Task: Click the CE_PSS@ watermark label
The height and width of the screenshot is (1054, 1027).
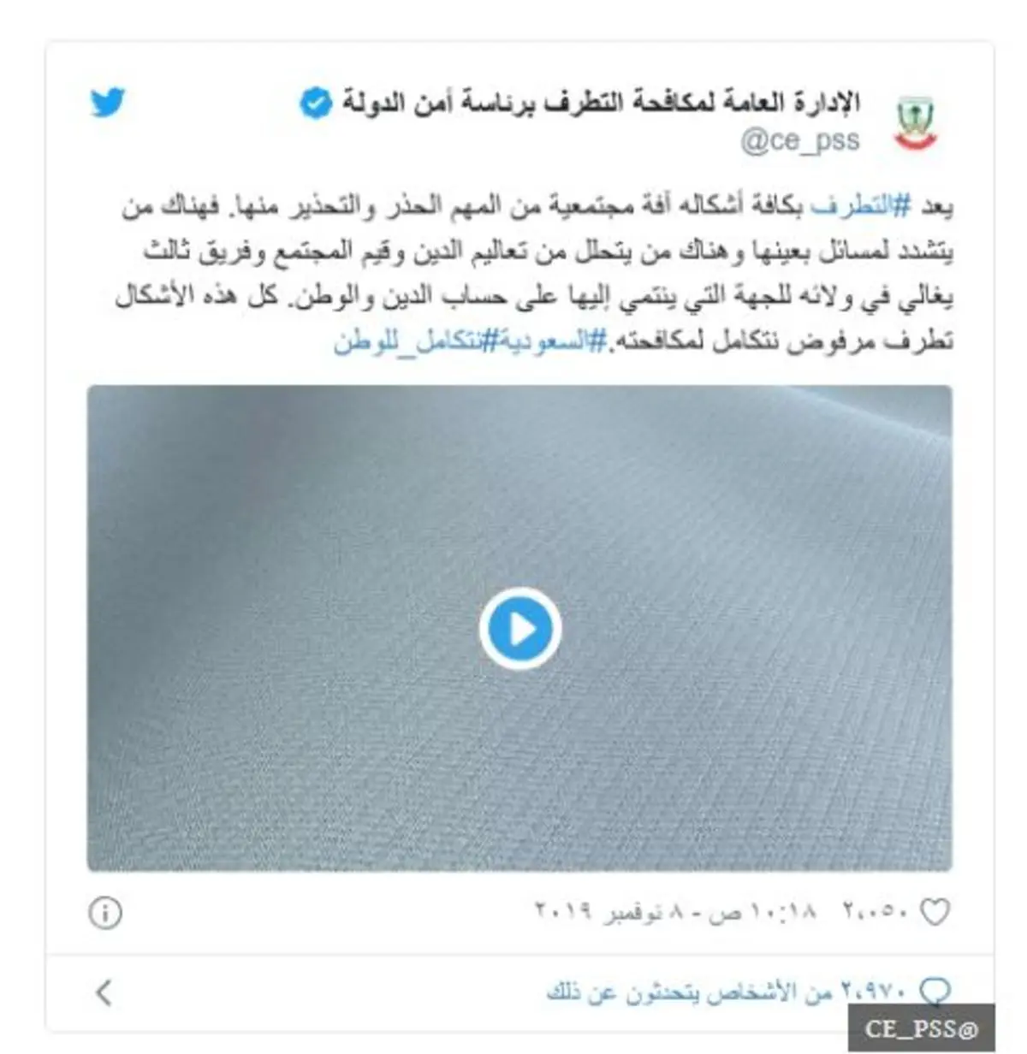Action: click(x=921, y=1028)
